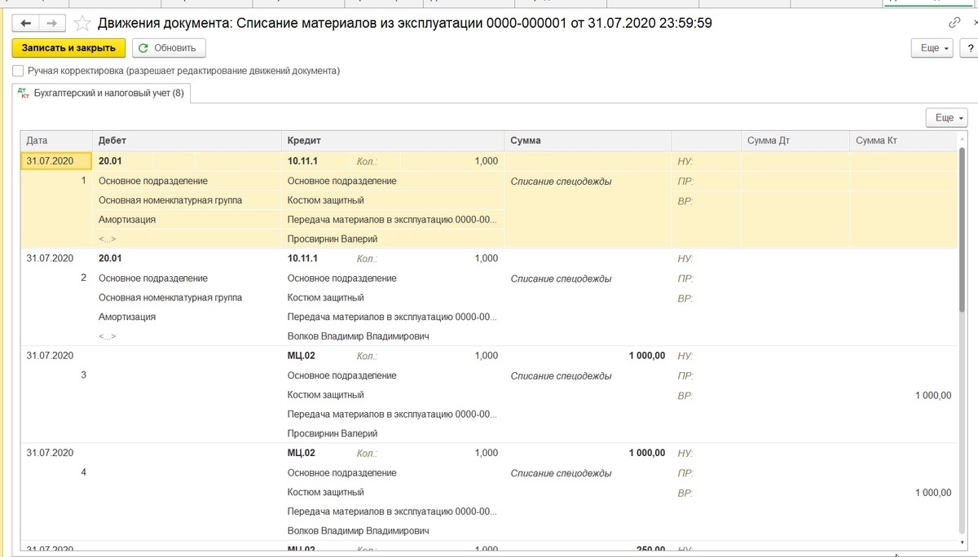Screen dimensions: 978x557
Task: Copy link using the chain icon
Action: (954, 24)
